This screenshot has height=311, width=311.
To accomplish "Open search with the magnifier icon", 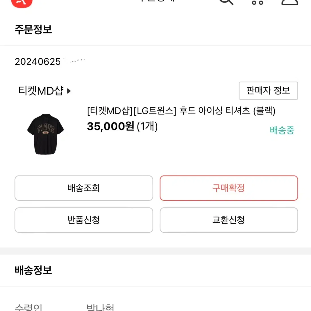I will coord(226,2).
